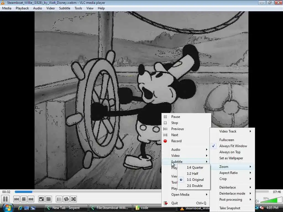Expand the Zoom submenu

[232, 167]
